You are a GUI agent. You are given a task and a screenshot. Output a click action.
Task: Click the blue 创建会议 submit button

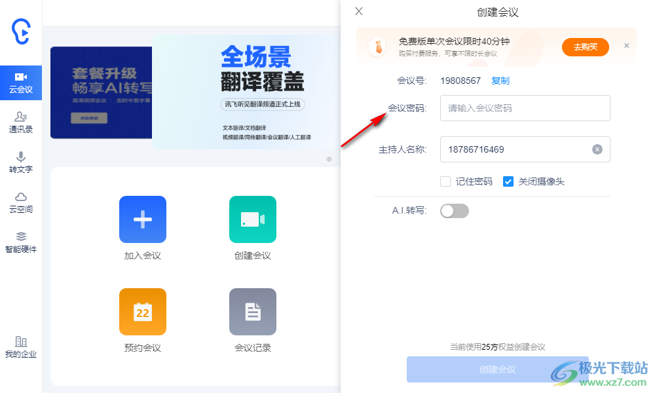(x=498, y=369)
